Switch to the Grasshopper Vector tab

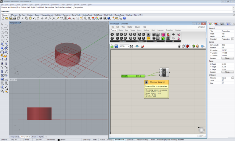coord(133,30)
